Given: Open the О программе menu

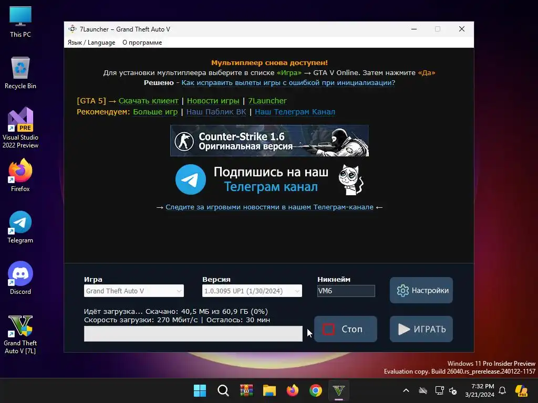Looking at the screenshot, I should pos(142,43).
